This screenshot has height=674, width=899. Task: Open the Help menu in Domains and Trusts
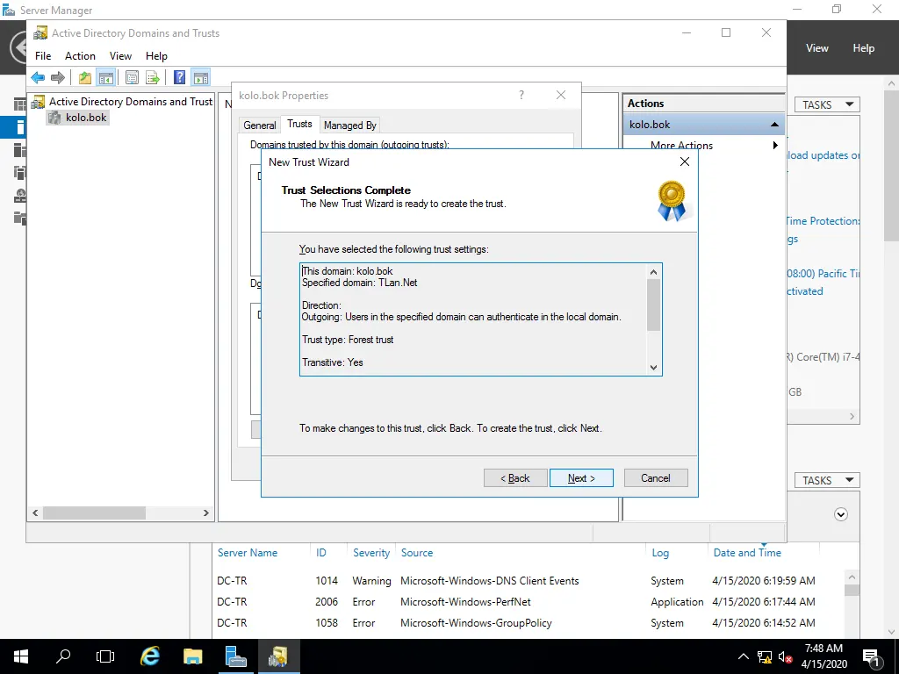pyautogui.click(x=156, y=55)
